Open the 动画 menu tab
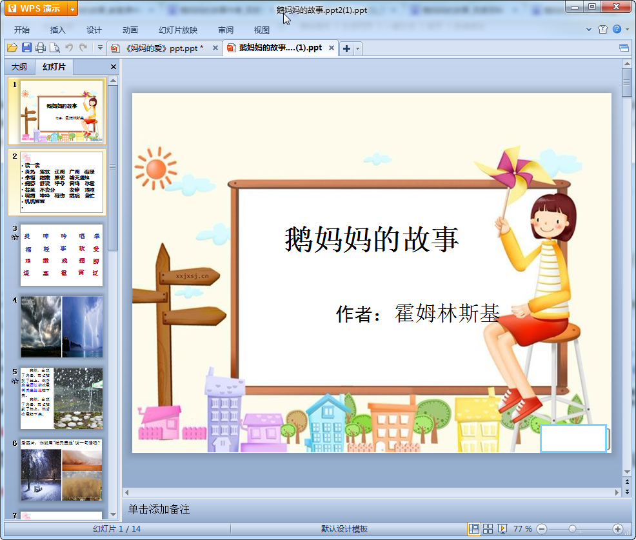This screenshot has height=540, width=636. pos(130,30)
